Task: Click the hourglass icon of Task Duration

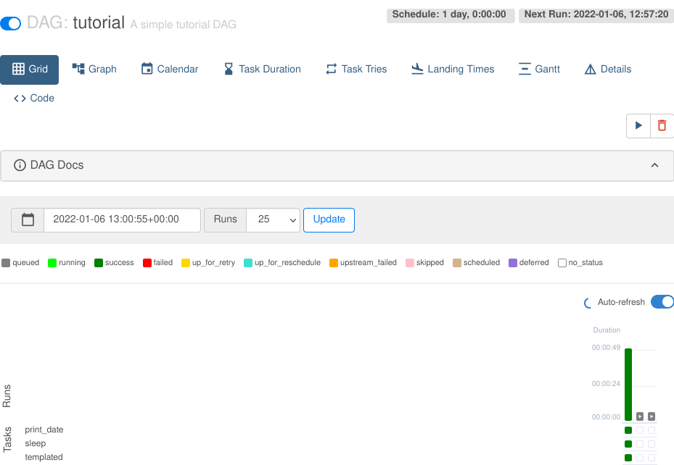Action: pos(229,69)
